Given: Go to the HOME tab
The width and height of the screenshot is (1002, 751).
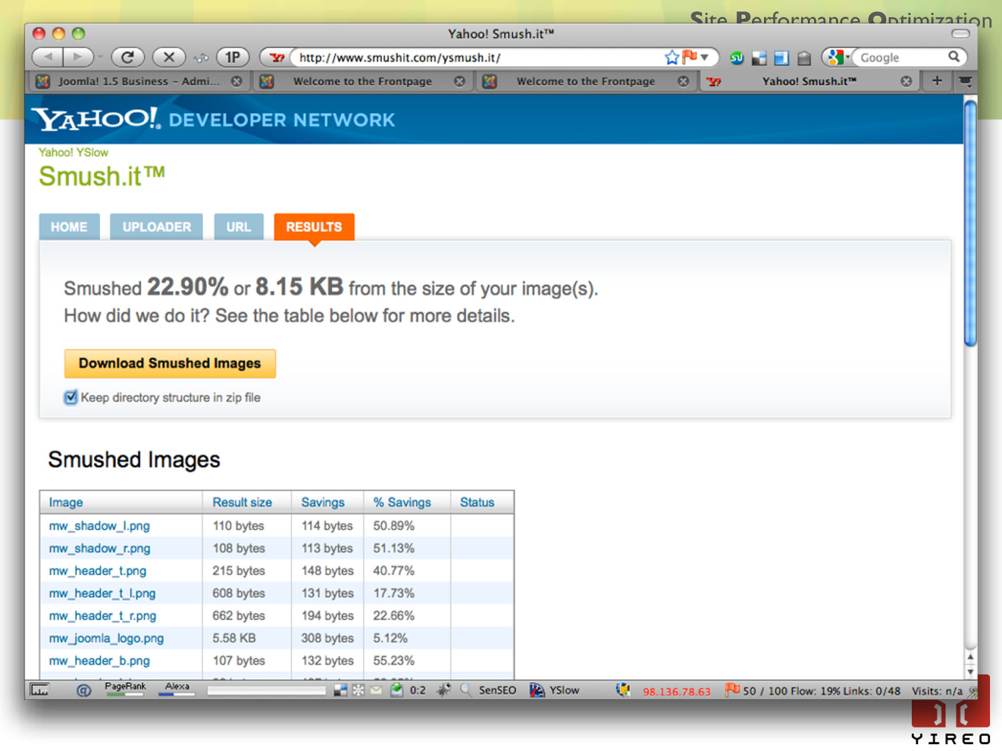Looking at the screenshot, I should coord(69,227).
